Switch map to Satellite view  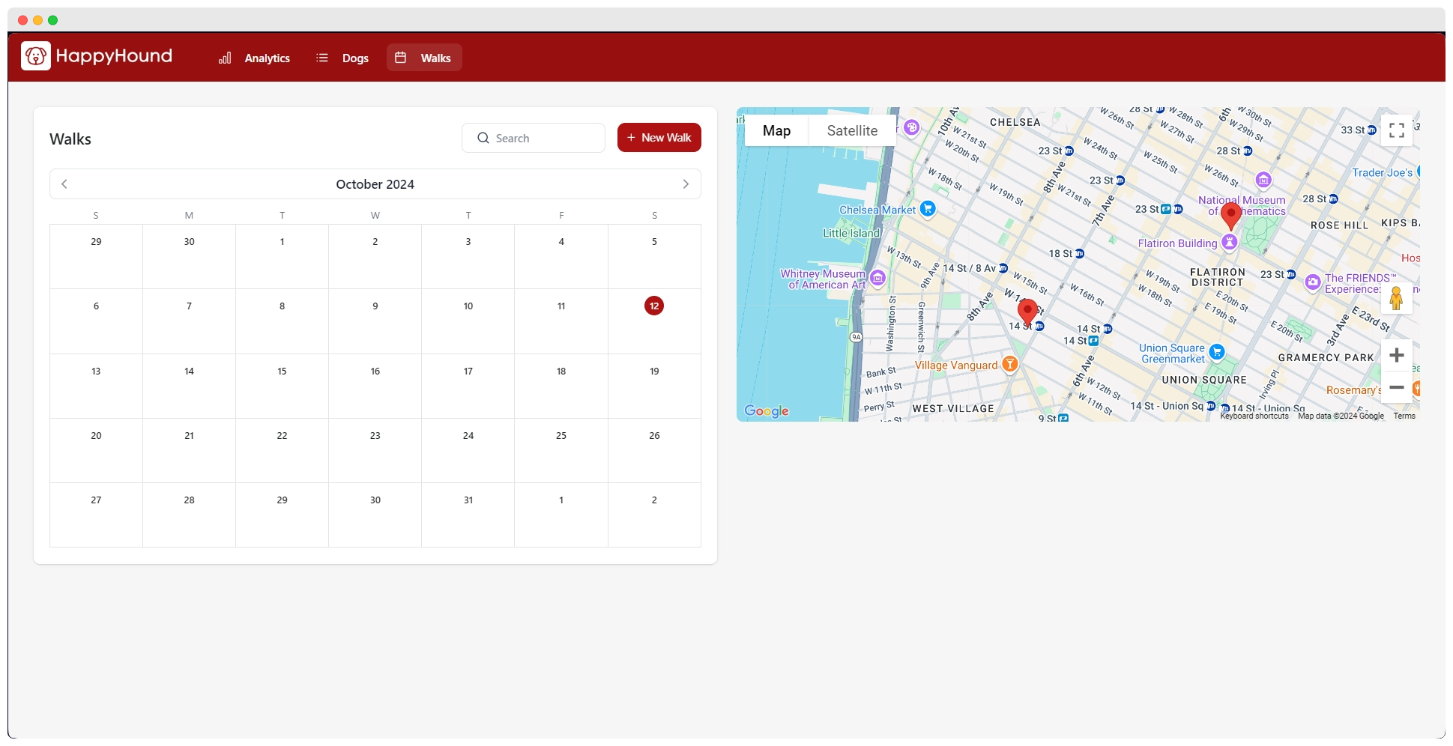tap(852, 130)
